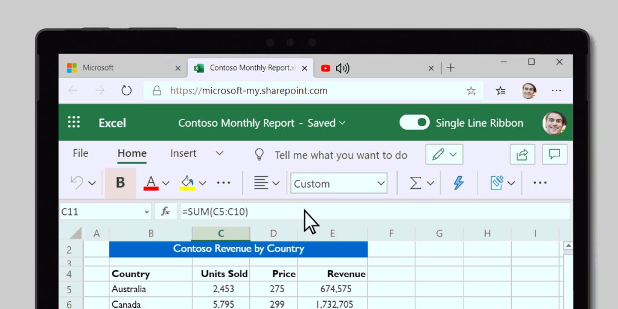Close the Microsoft browser tab

coord(178,69)
